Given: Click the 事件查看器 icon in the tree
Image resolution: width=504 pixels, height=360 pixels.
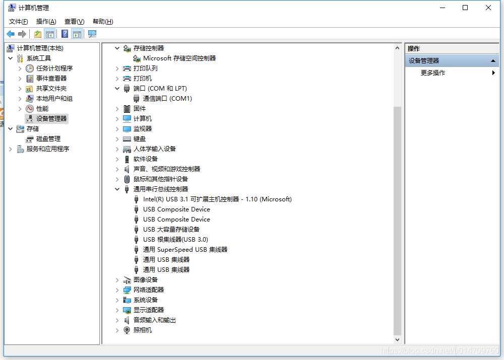Looking at the screenshot, I should 30,79.
